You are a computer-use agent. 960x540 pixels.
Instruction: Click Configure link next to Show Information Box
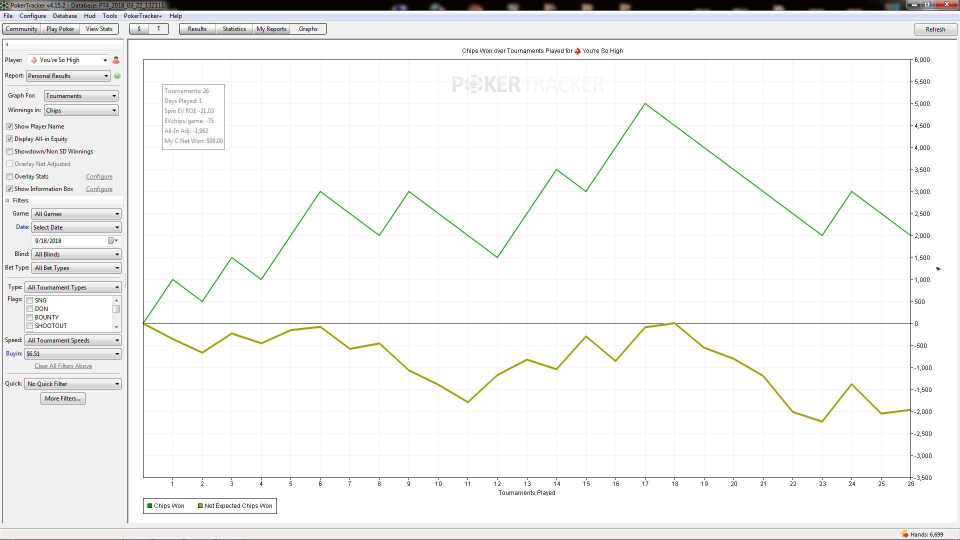[99, 189]
